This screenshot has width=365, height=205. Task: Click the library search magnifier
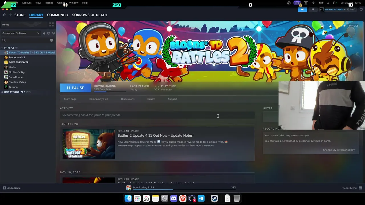[x=4, y=40]
